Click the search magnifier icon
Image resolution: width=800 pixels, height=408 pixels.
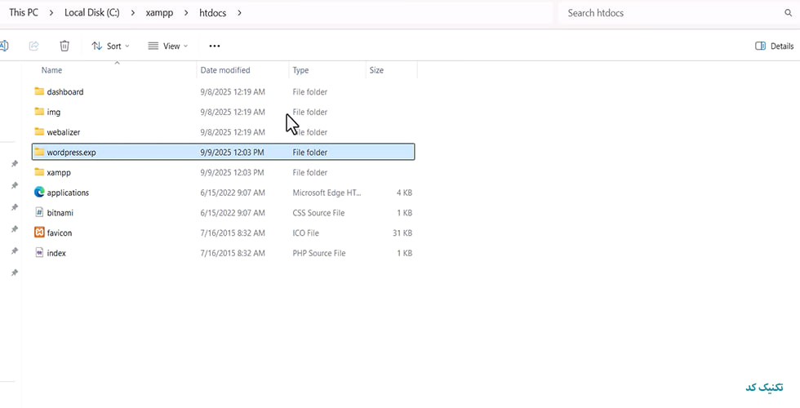click(788, 13)
